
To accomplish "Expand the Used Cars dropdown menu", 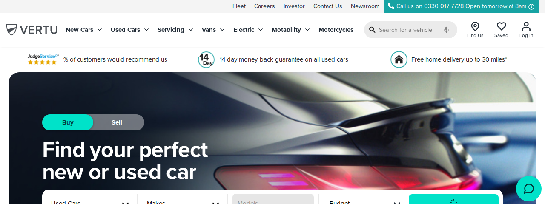I will (130, 30).
